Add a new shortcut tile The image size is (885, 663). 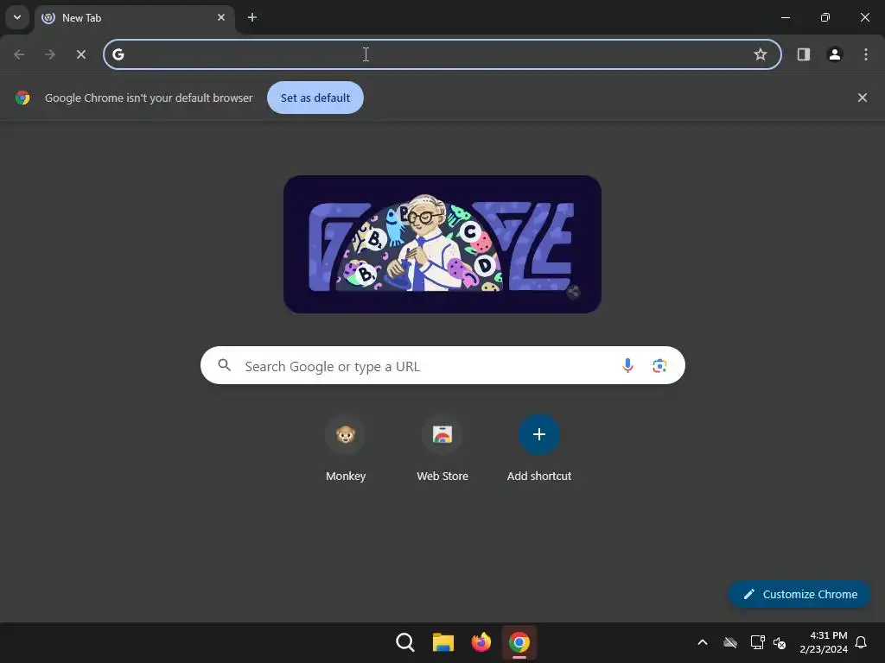[x=539, y=449]
